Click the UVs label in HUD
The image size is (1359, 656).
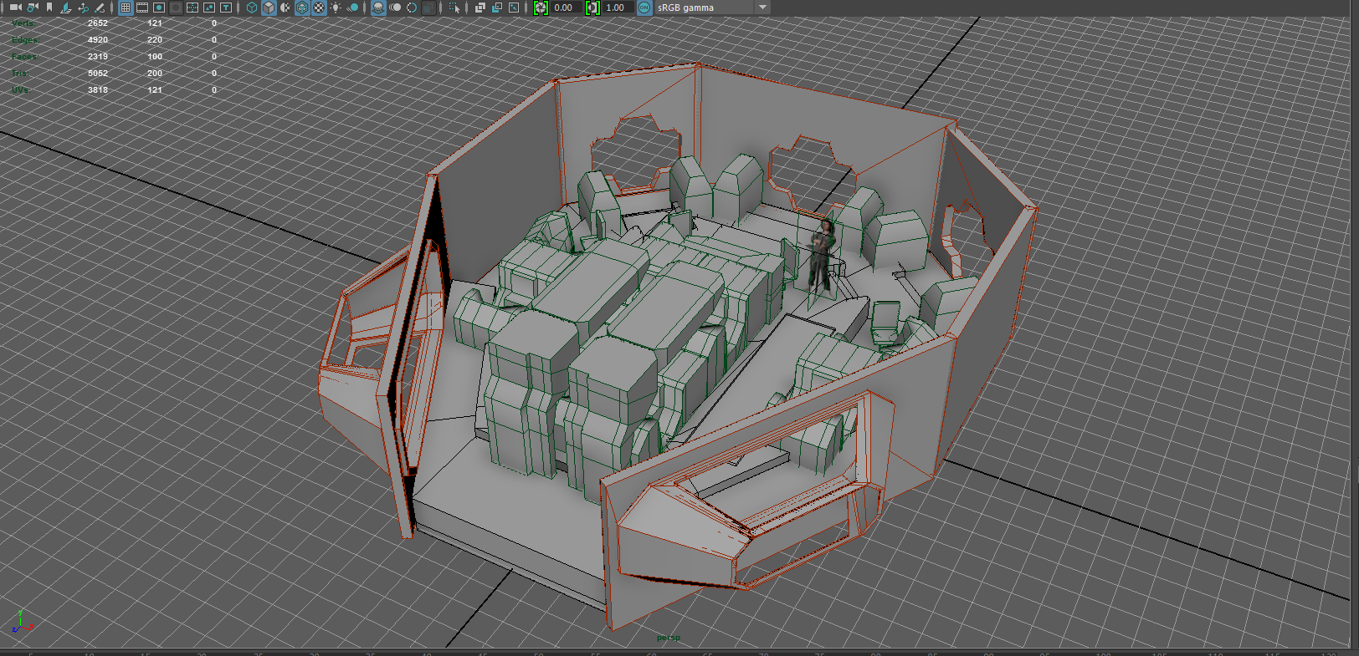tap(22, 90)
